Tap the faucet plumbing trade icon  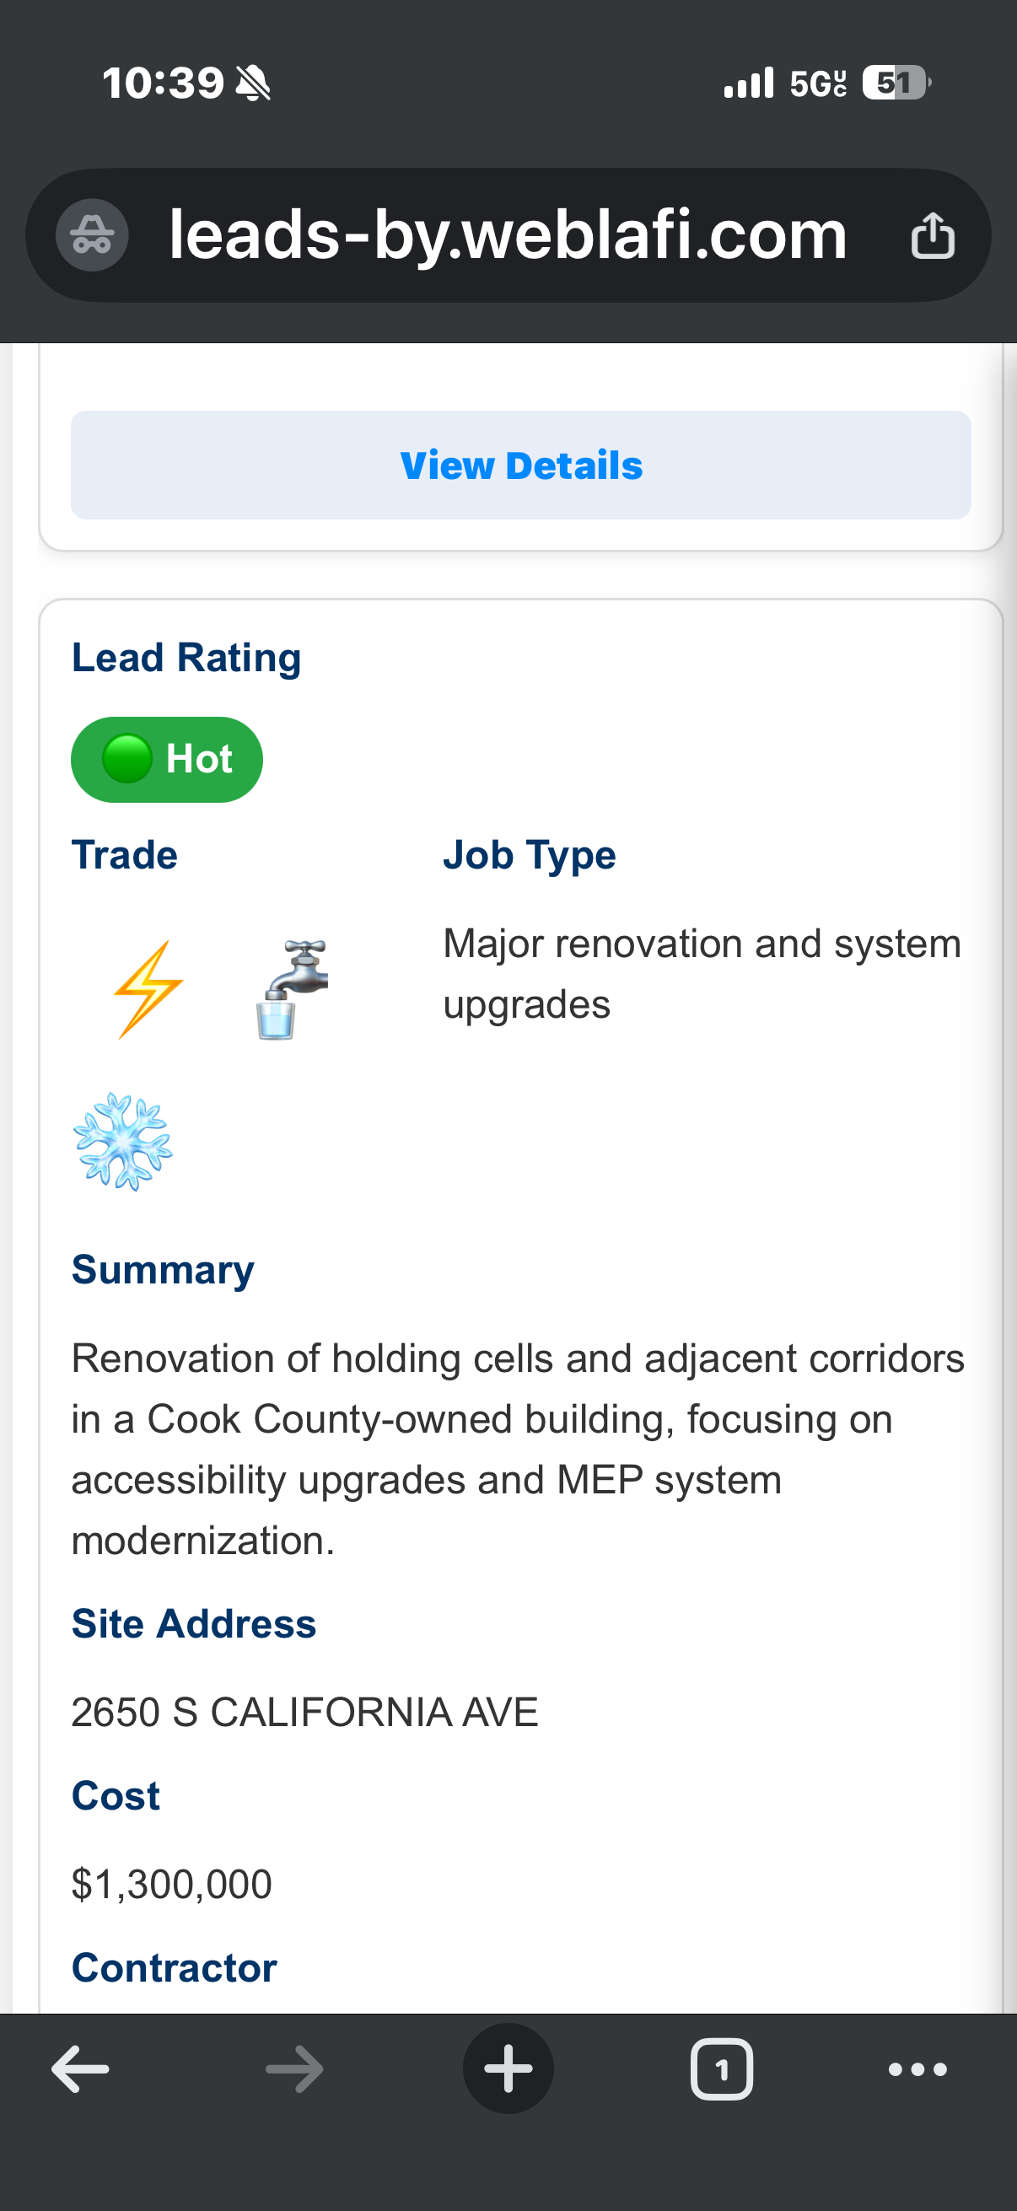[x=292, y=990]
